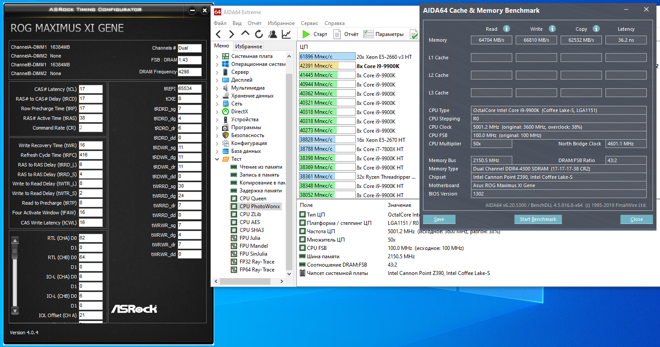The image size is (660, 347).
Task: Expand the DirectX tree node
Action: coord(217,112)
